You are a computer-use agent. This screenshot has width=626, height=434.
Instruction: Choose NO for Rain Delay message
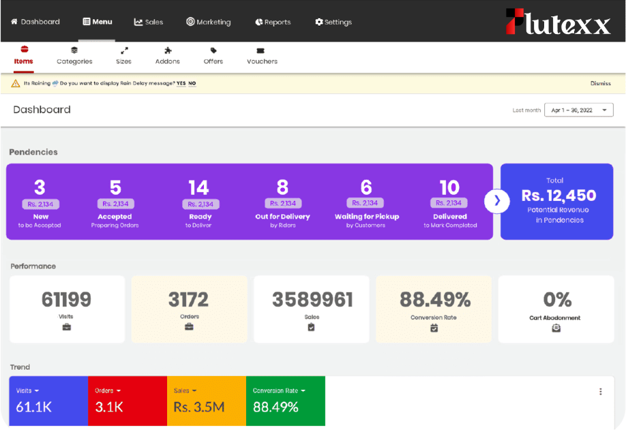(192, 83)
